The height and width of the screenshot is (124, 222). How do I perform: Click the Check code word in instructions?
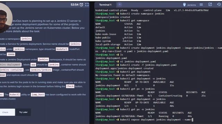point(70,86)
